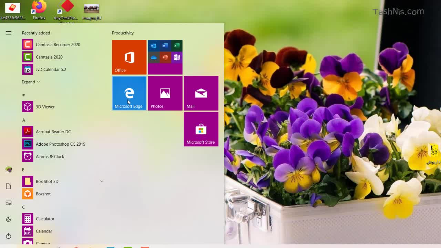
Task: Launch Adobe Photoshop CC 2019
Action: [x=60, y=144]
